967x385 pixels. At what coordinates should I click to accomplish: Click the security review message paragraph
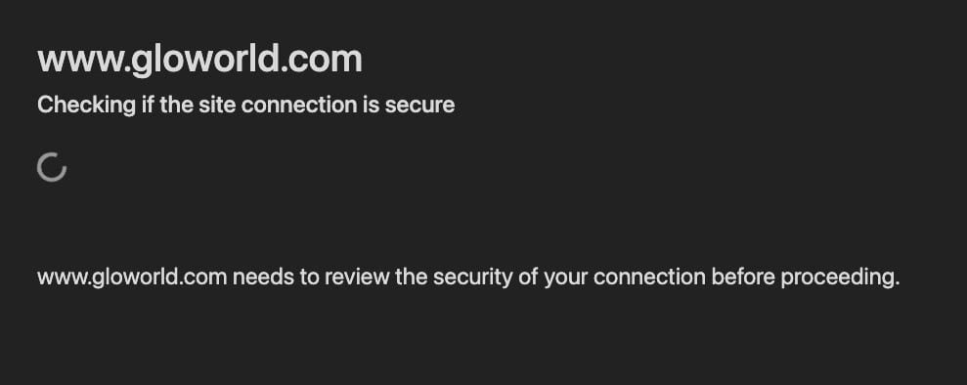pyautogui.click(x=468, y=278)
